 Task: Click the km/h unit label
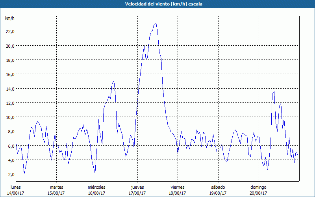[10, 19]
